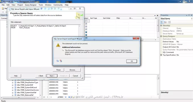Expand the dbo.TD00_SystemDef tree node

(13, 85)
